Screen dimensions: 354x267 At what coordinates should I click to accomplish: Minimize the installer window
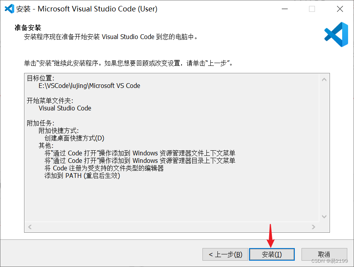tap(285, 9)
